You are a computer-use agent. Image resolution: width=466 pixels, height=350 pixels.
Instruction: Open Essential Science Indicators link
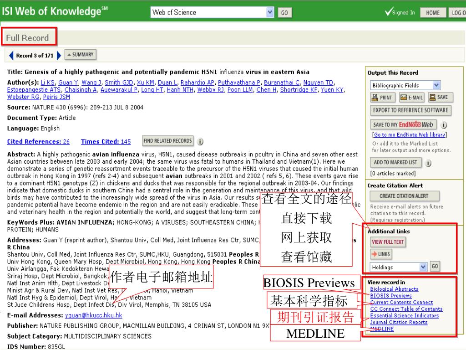point(405,315)
